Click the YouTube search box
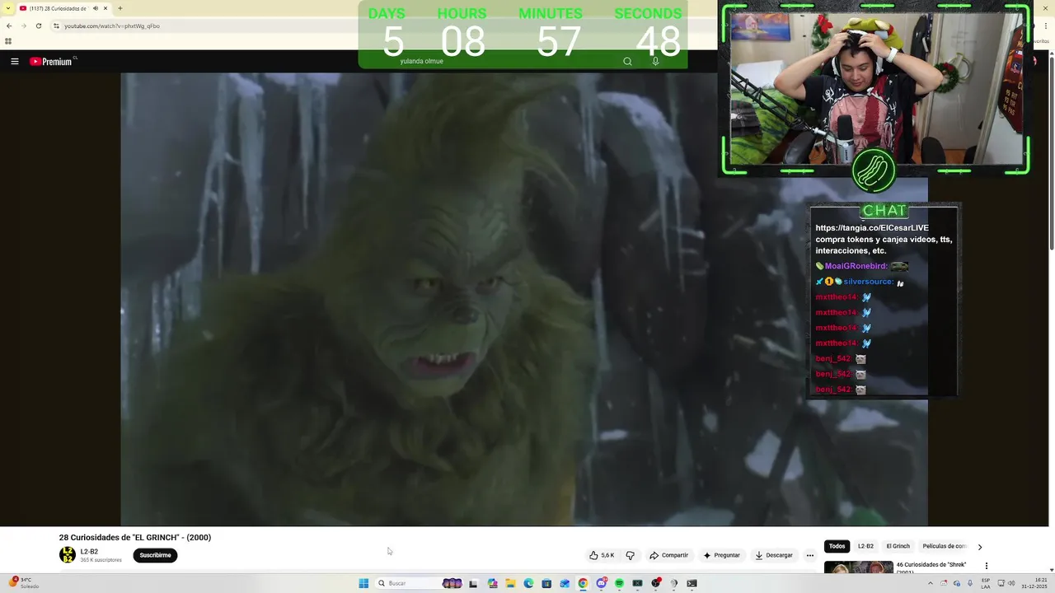This screenshot has height=593, width=1055. tap(503, 62)
